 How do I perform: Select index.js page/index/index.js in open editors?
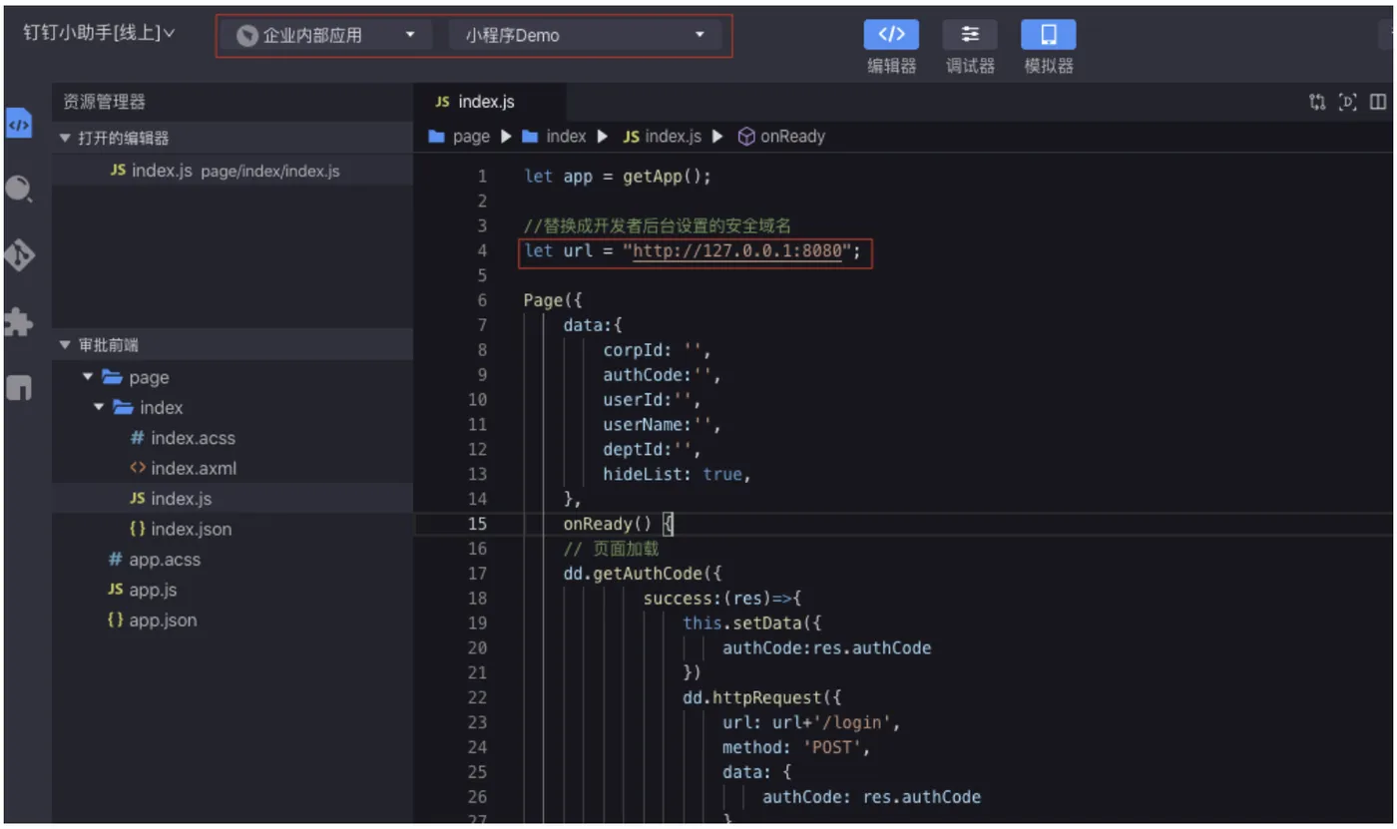pyautogui.click(x=233, y=171)
